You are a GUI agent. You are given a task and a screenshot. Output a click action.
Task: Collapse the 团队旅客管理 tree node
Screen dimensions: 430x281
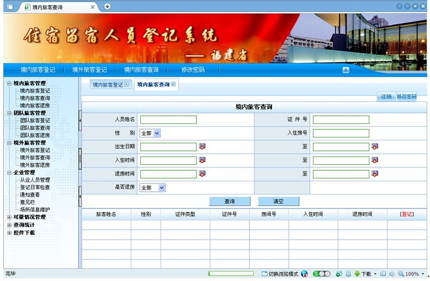coord(9,113)
